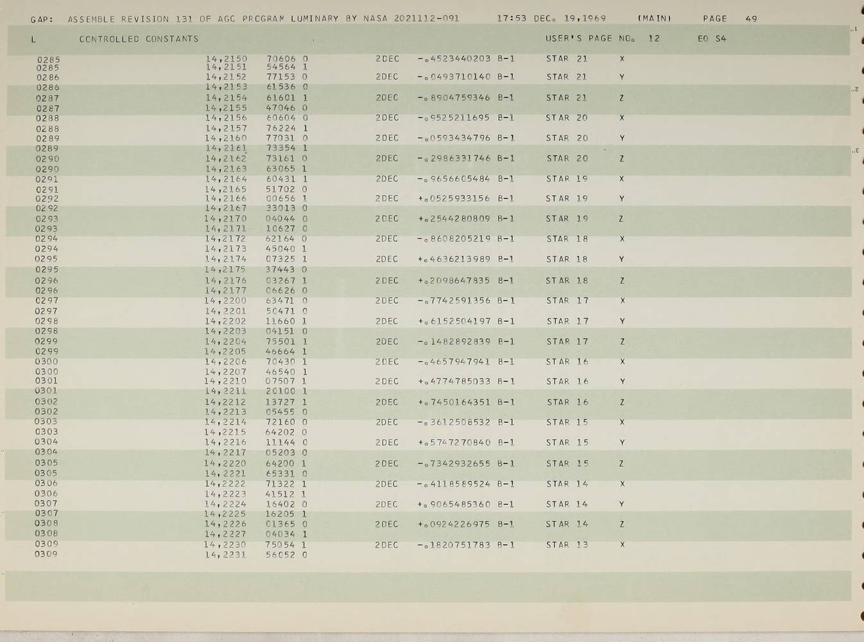
Task: Click the value '+.6152504197'
Action: click(x=454, y=321)
